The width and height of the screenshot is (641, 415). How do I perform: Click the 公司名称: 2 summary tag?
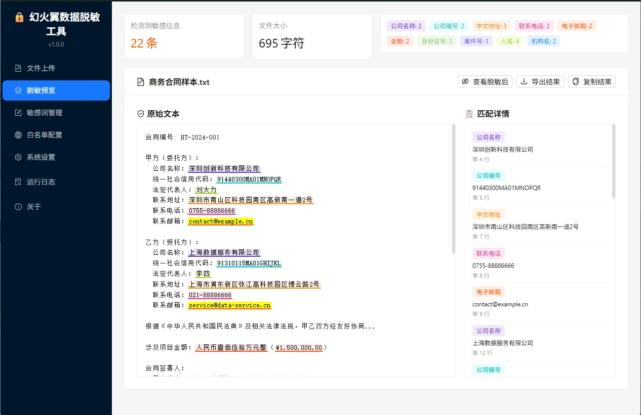(x=406, y=26)
